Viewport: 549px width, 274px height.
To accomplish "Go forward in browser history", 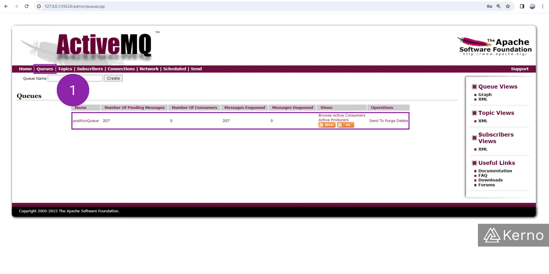I will point(16,6).
